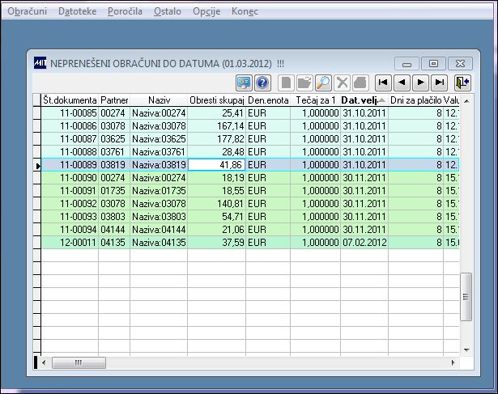
Task: Select row selector for document 11-00085
Action: coord(37,113)
